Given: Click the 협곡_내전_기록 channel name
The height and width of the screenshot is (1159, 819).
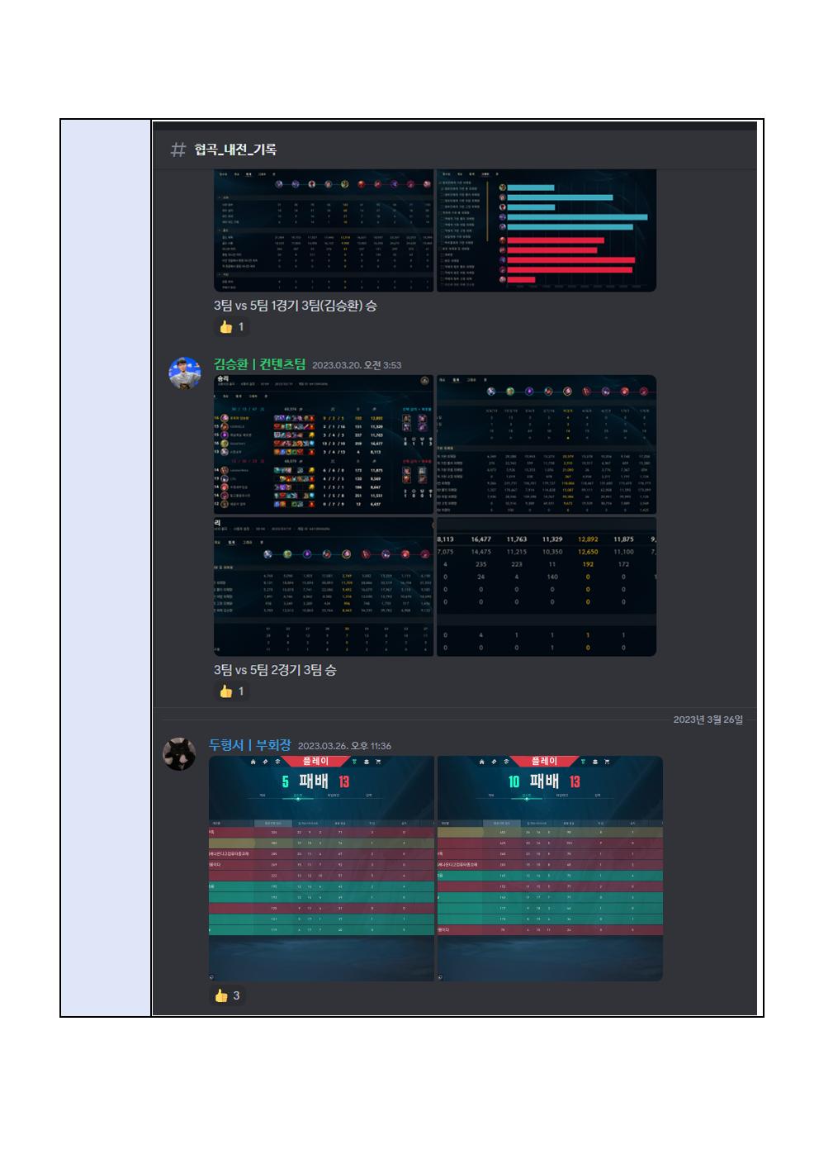Looking at the screenshot, I should tap(235, 150).
